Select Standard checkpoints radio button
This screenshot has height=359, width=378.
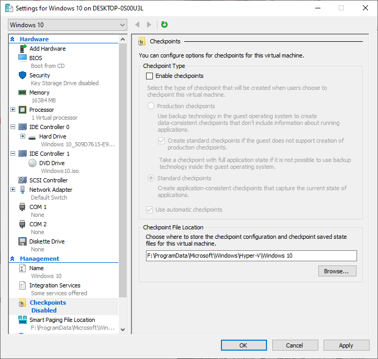click(x=151, y=178)
